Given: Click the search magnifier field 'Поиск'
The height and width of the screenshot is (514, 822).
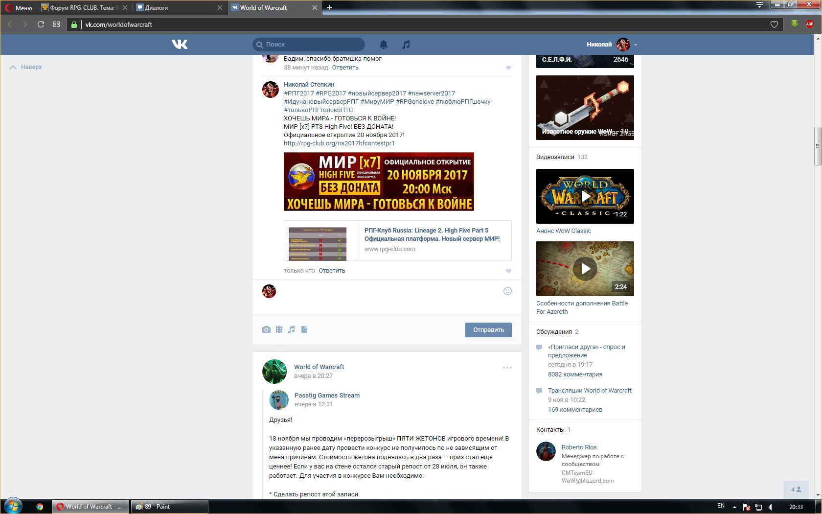Looking at the screenshot, I should 309,45.
